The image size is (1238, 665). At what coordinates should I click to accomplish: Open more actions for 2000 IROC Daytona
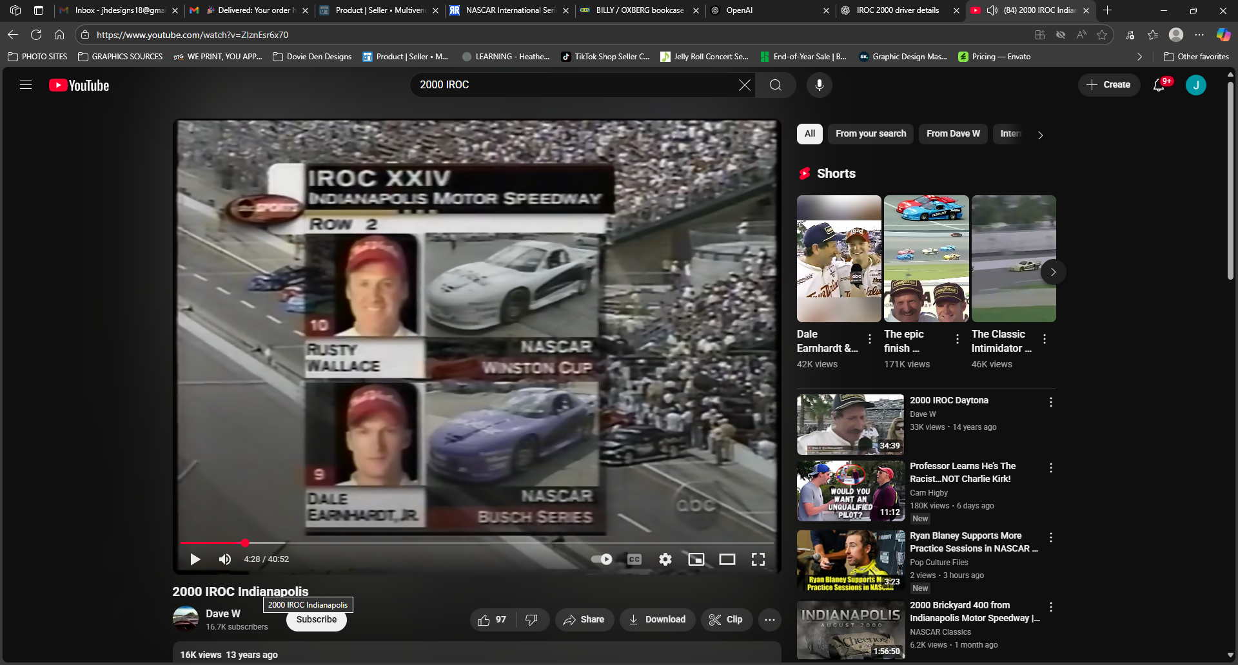click(x=1050, y=402)
